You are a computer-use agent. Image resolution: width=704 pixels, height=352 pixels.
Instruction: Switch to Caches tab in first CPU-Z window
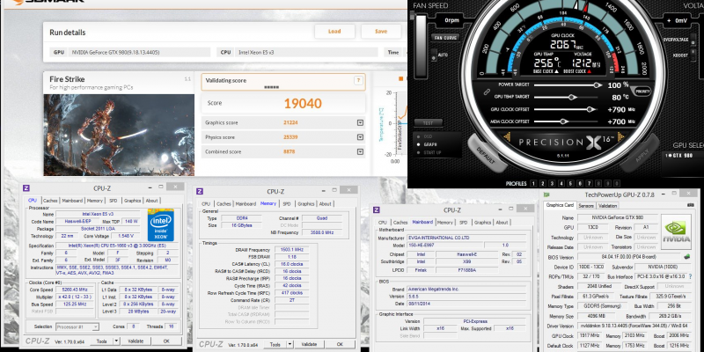50,201
